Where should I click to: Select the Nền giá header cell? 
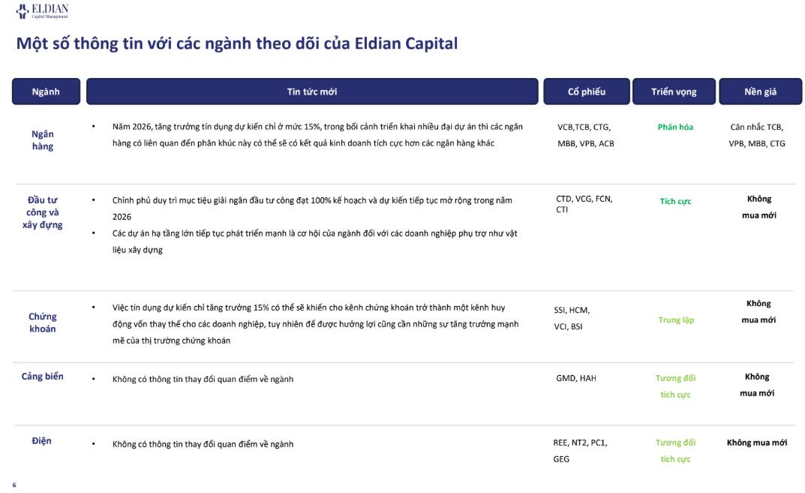(x=760, y=92)
